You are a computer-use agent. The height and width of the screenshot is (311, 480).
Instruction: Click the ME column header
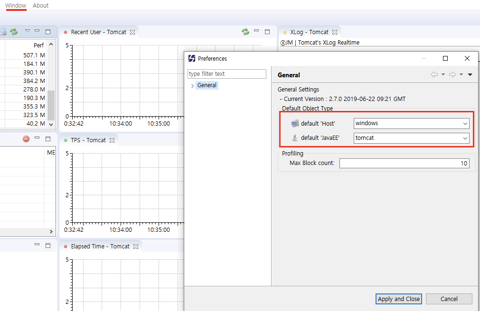tap(51, 152)
